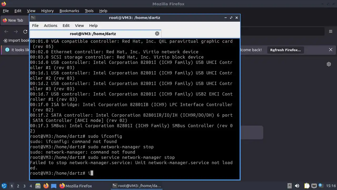337x190 pixels.
Task: Open Firefox Bookmarks menu
Action: [69, 11]
